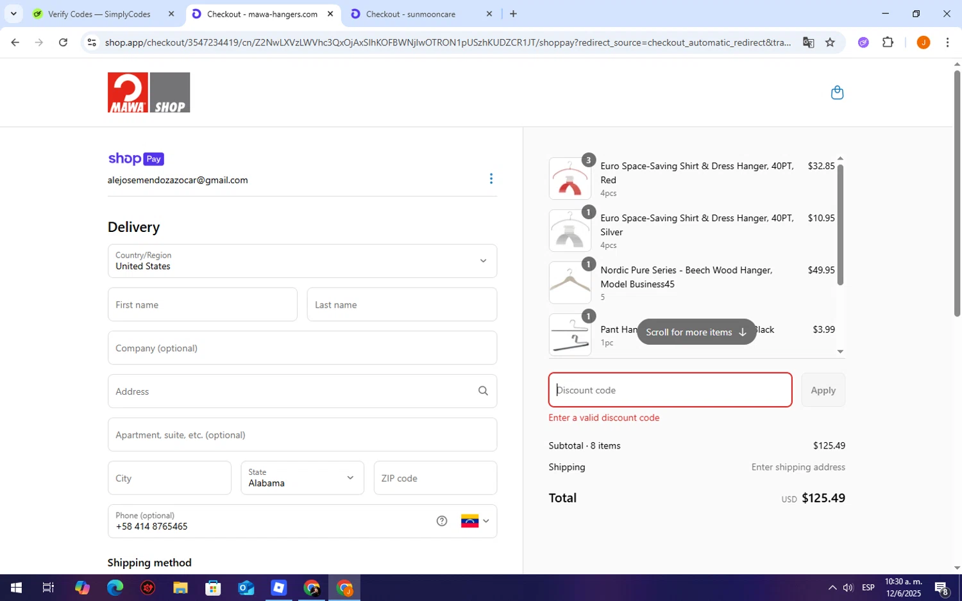Close the Checkout - sunmooncare tab
The width and height of the screenshot is (962, 601).
[489, 13]
